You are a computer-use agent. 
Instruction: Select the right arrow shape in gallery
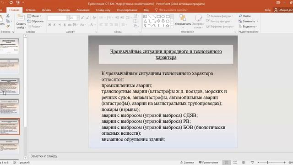[x=158, y=21]
